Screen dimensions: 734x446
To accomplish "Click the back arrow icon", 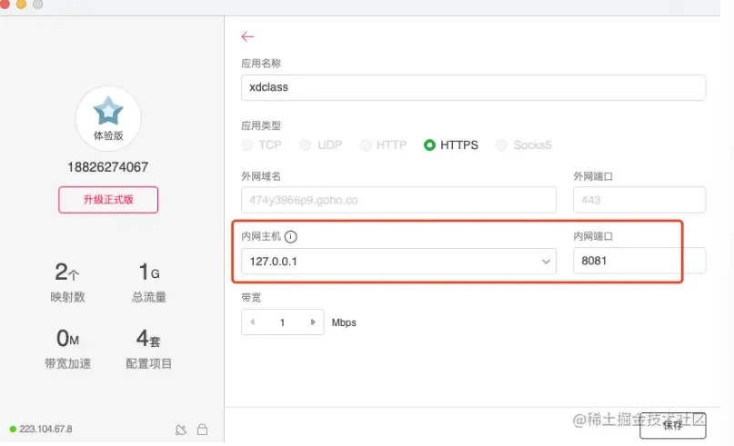I will pyautogui.click(x=247, y=36).
